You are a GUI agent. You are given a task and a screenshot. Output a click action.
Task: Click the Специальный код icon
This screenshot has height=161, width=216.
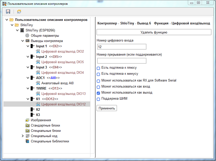coord(27,136)
